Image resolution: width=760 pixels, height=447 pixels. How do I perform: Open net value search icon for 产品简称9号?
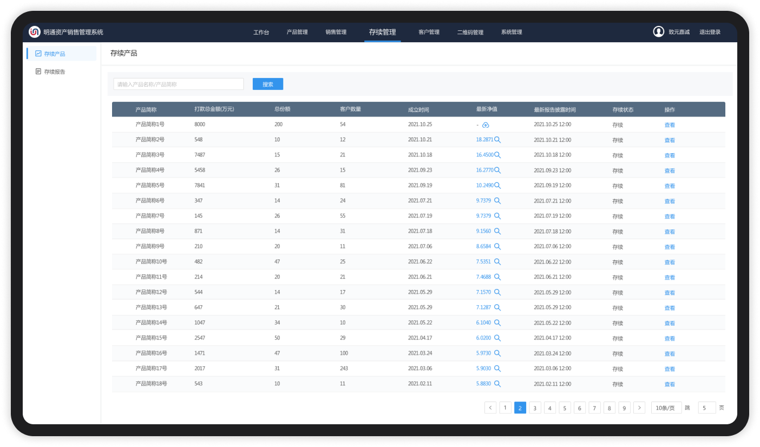coord(497,247)
